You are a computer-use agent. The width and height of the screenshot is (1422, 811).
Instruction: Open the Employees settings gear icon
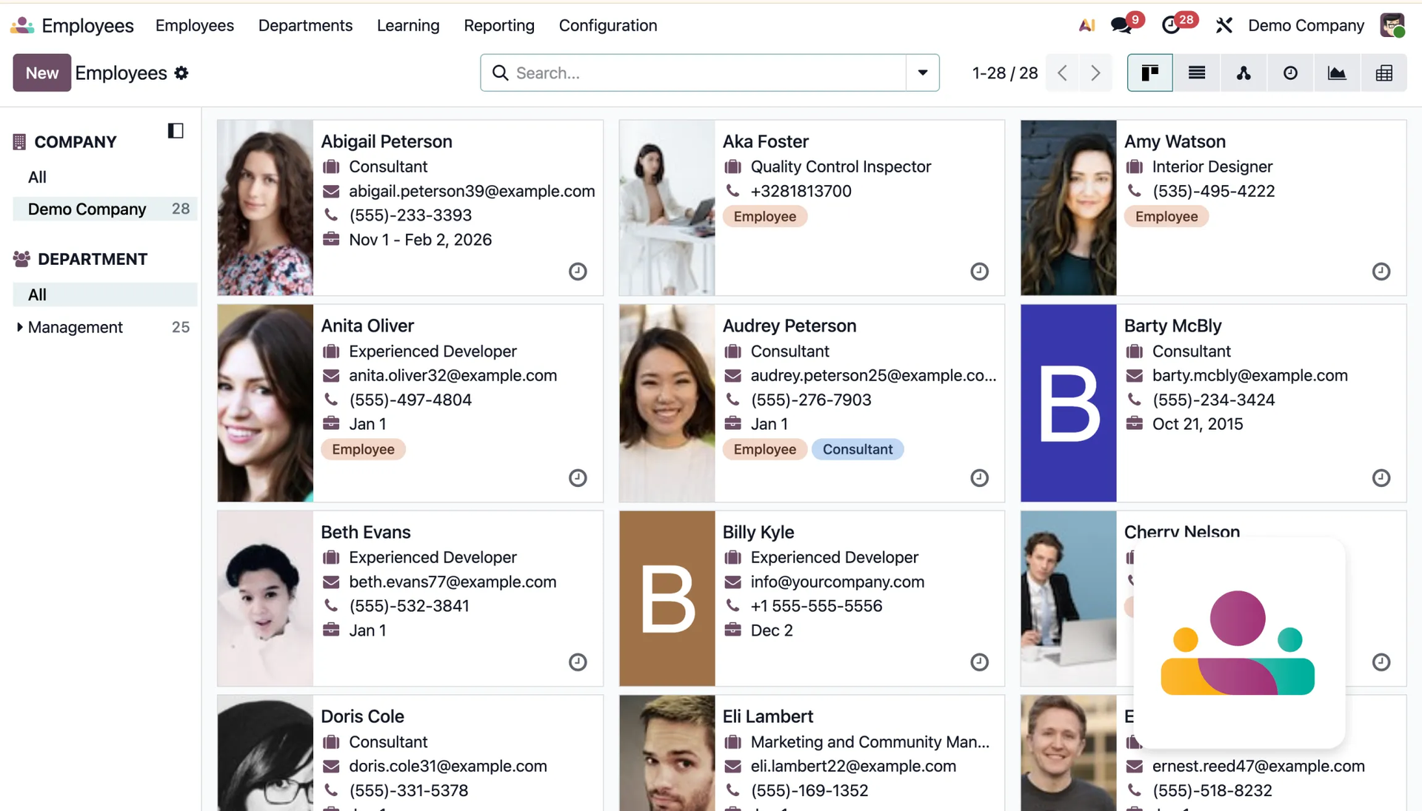click(181, 73)
